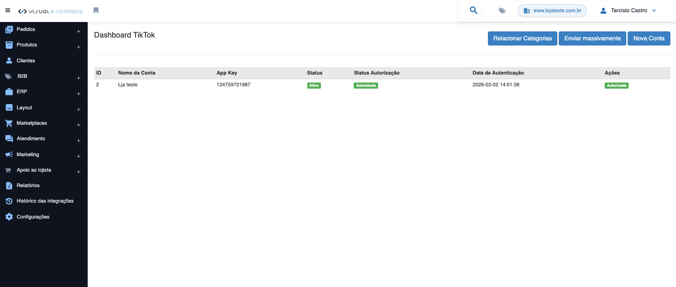Click the Configurações gear icon
676x287 pixels.
9,217
